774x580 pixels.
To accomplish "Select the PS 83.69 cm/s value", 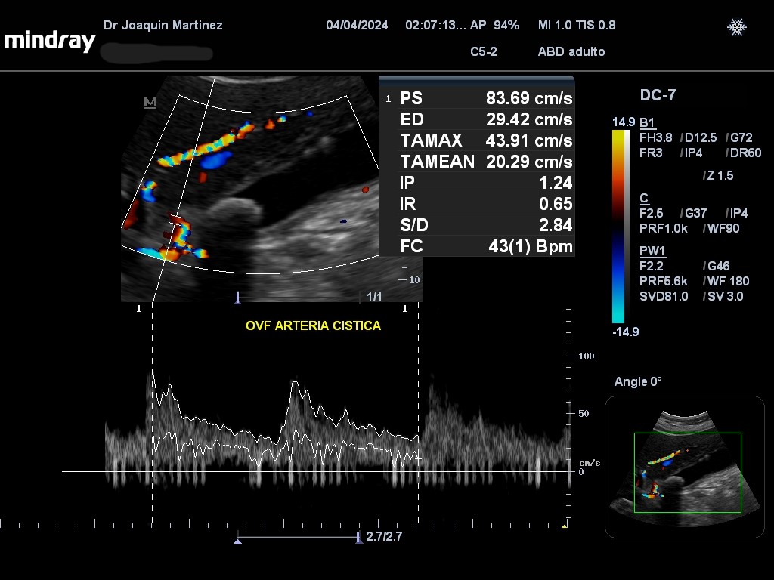I will coord(529,98).
